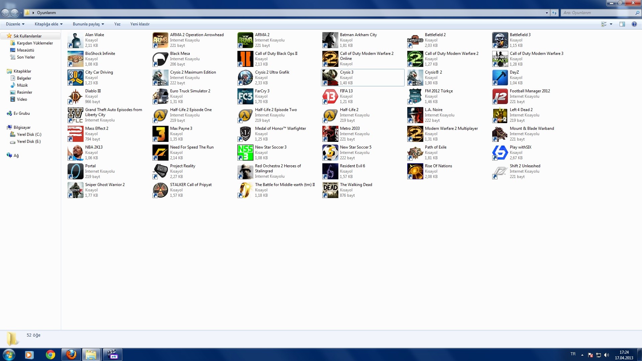The width and height of the screenshot is (642, 361).
Task: Click the volume icon in system tray
Action: (x=607, y=355)
